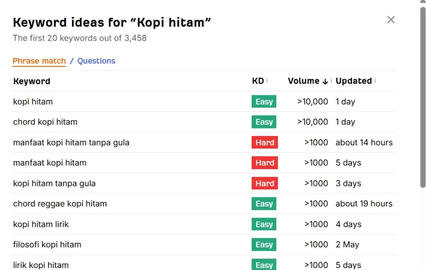Click Hard badge in 'manfaat kopi hitam' row

pyautogui.click(x=265, y=163)
